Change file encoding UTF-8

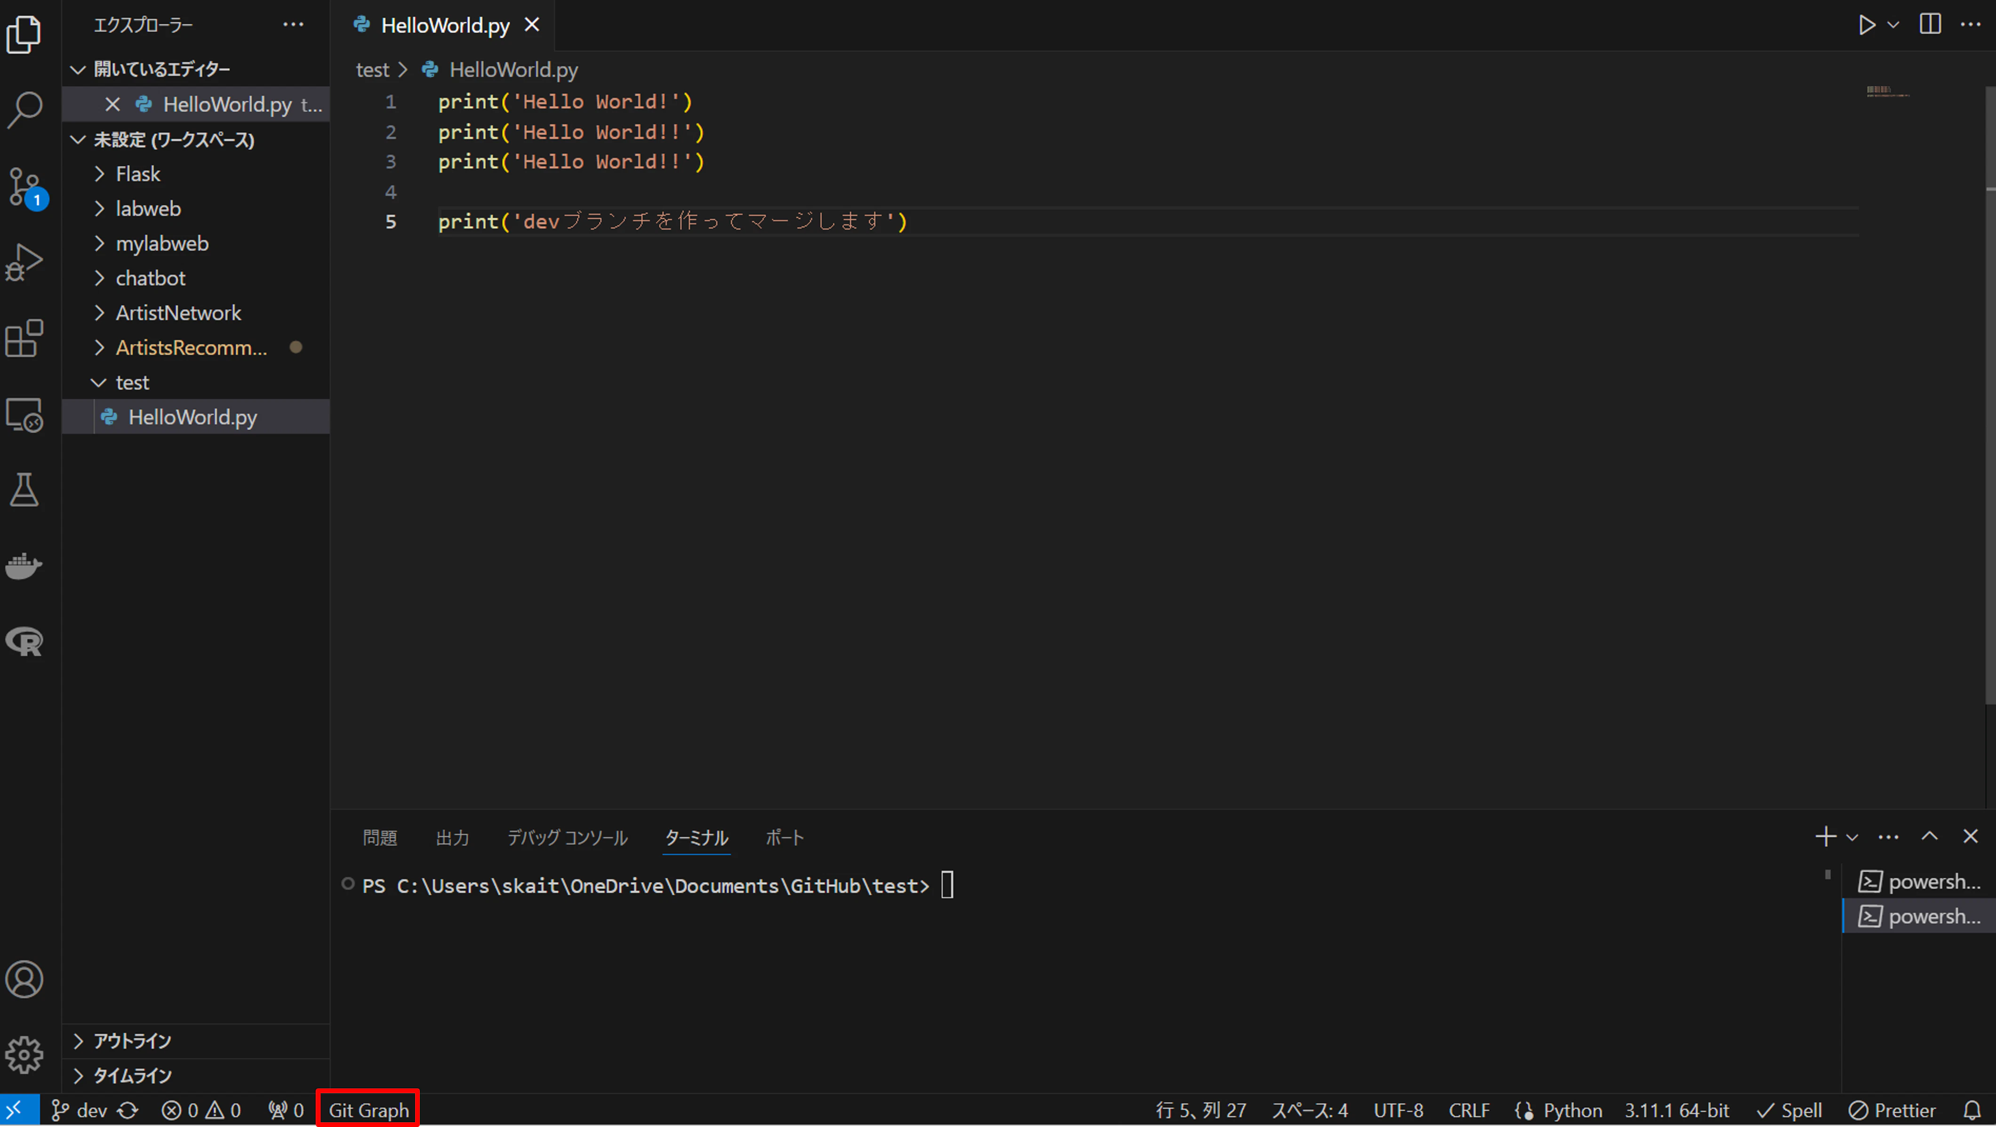coord(1398,1110)
